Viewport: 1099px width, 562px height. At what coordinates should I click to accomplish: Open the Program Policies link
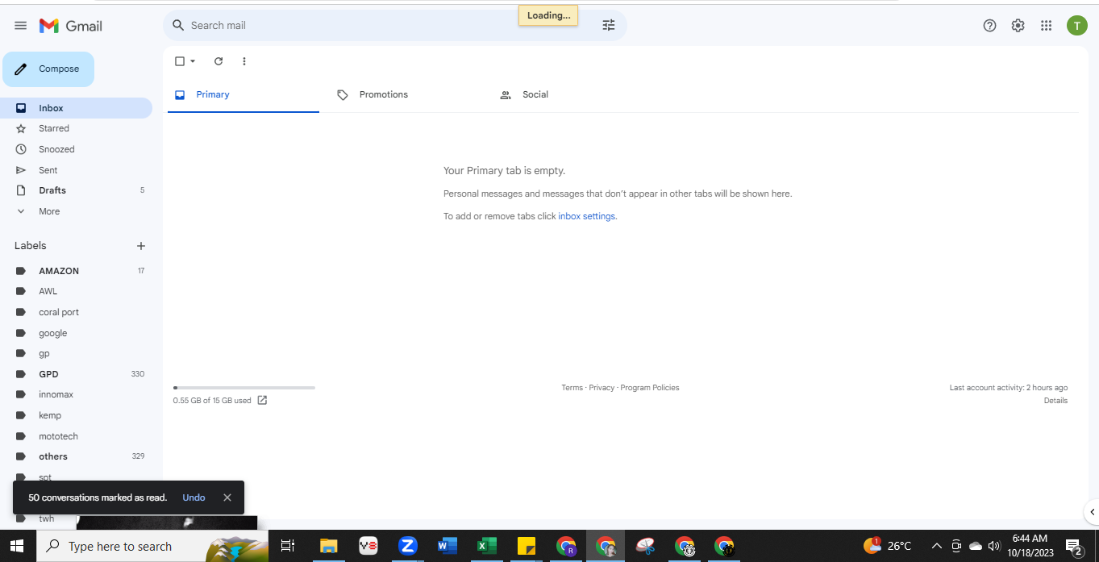pos(650,388)
